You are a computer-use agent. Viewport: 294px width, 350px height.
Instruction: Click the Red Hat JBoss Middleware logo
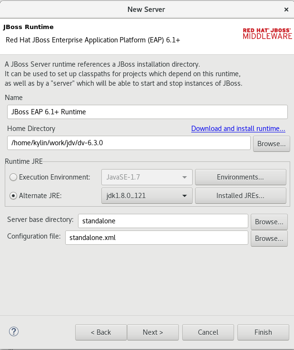coord(267,34)
